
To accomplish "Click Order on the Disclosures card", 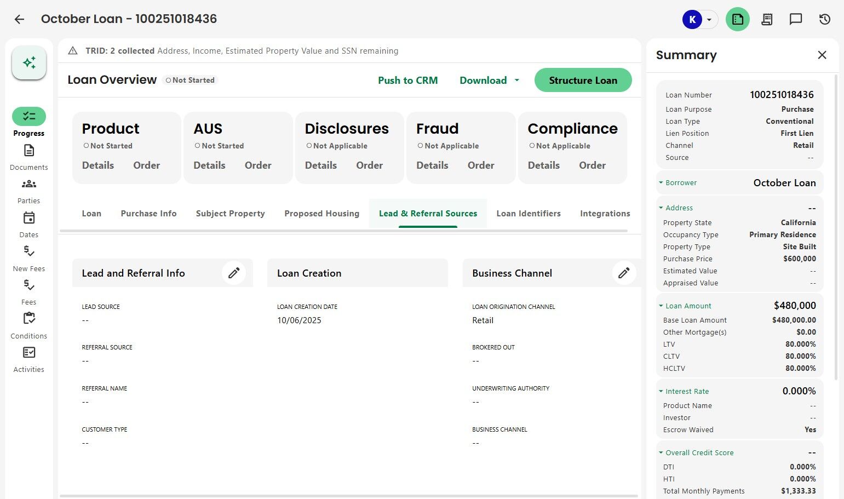I will coord(370,165).
